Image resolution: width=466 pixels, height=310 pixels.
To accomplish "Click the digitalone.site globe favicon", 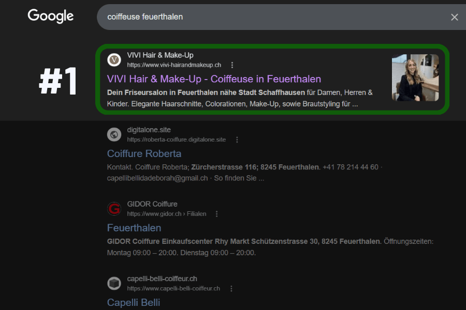I will [x=114, y=135].
